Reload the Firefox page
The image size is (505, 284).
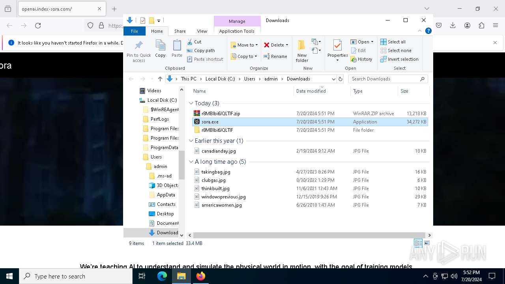(x=38, y=25)
